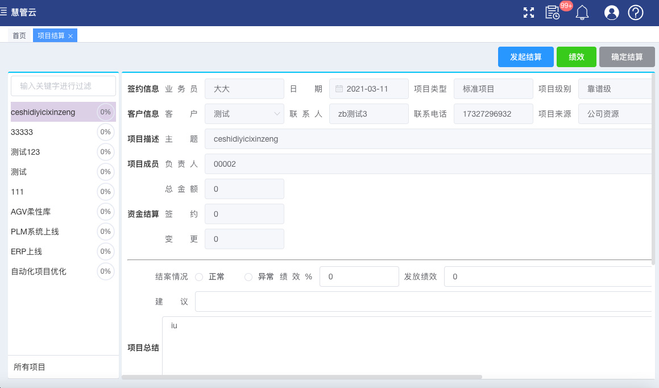Filter projects using the 输入关键字进行过滤 box
The height and width of the screenshot is (388, 659).
tap(63, 86)
